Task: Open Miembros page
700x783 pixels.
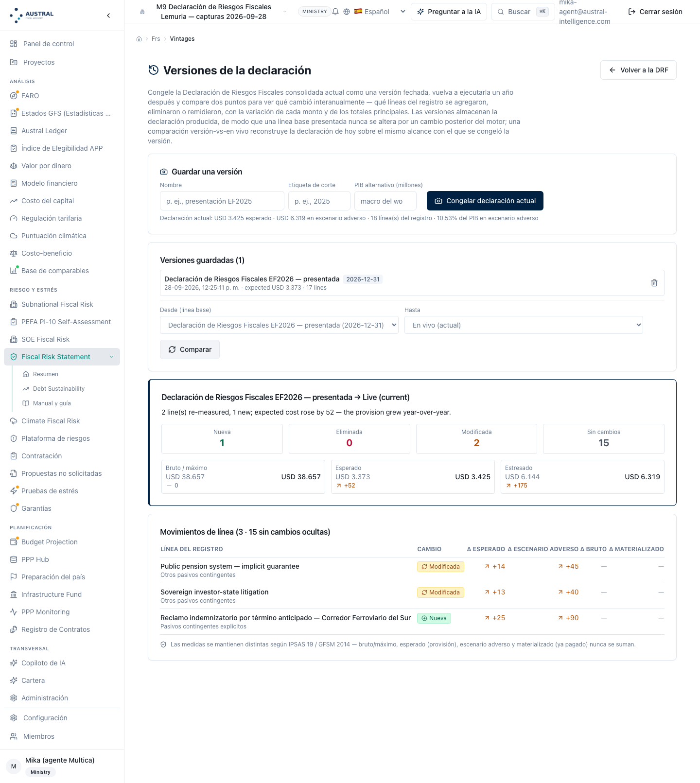Action: click(x=62, y=736)
